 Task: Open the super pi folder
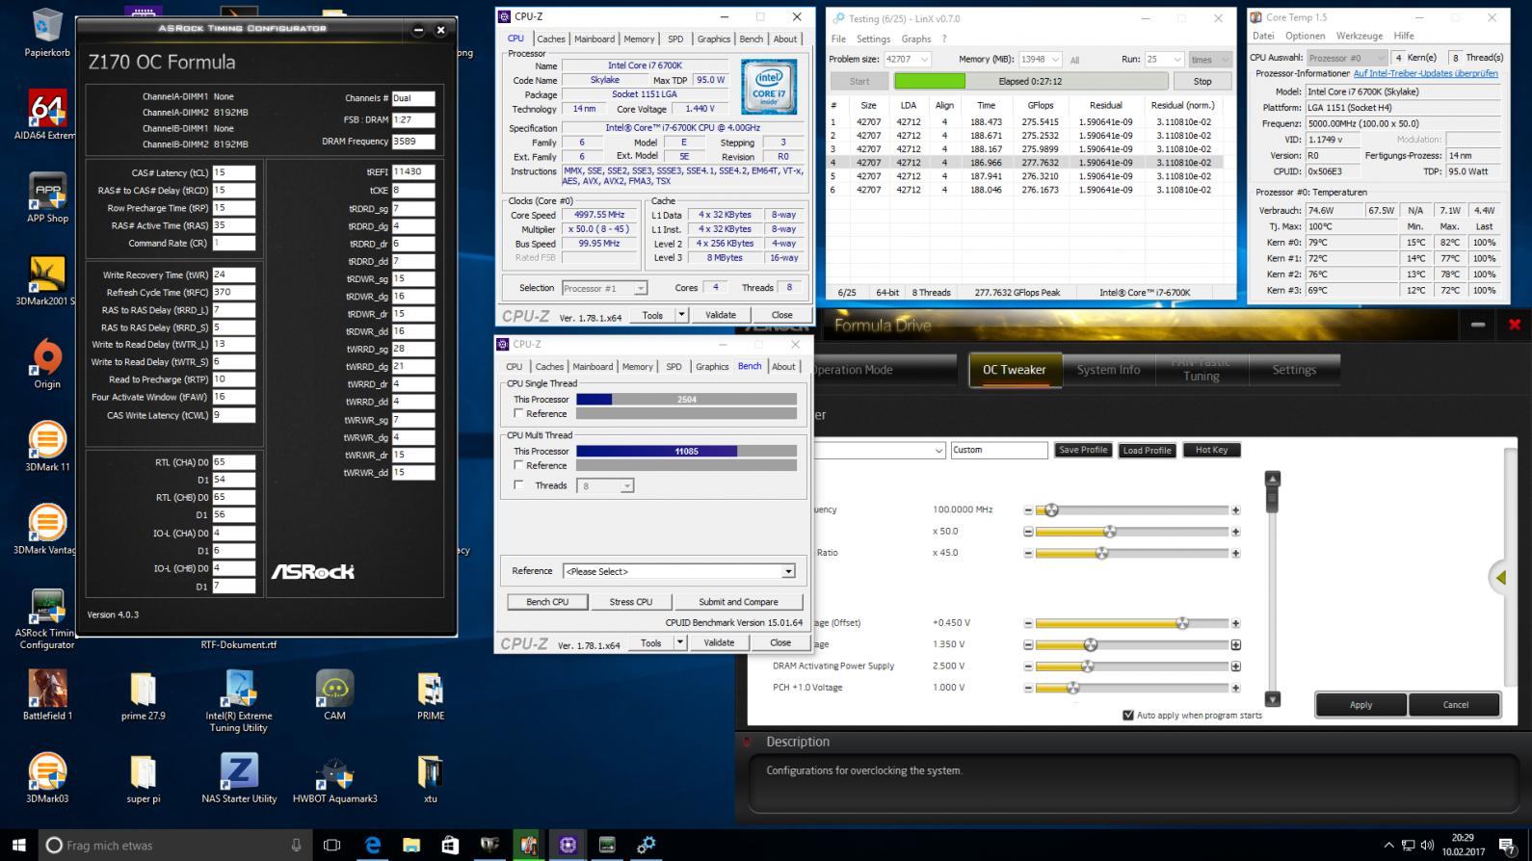pyautogui.click(x=143, y=777)
